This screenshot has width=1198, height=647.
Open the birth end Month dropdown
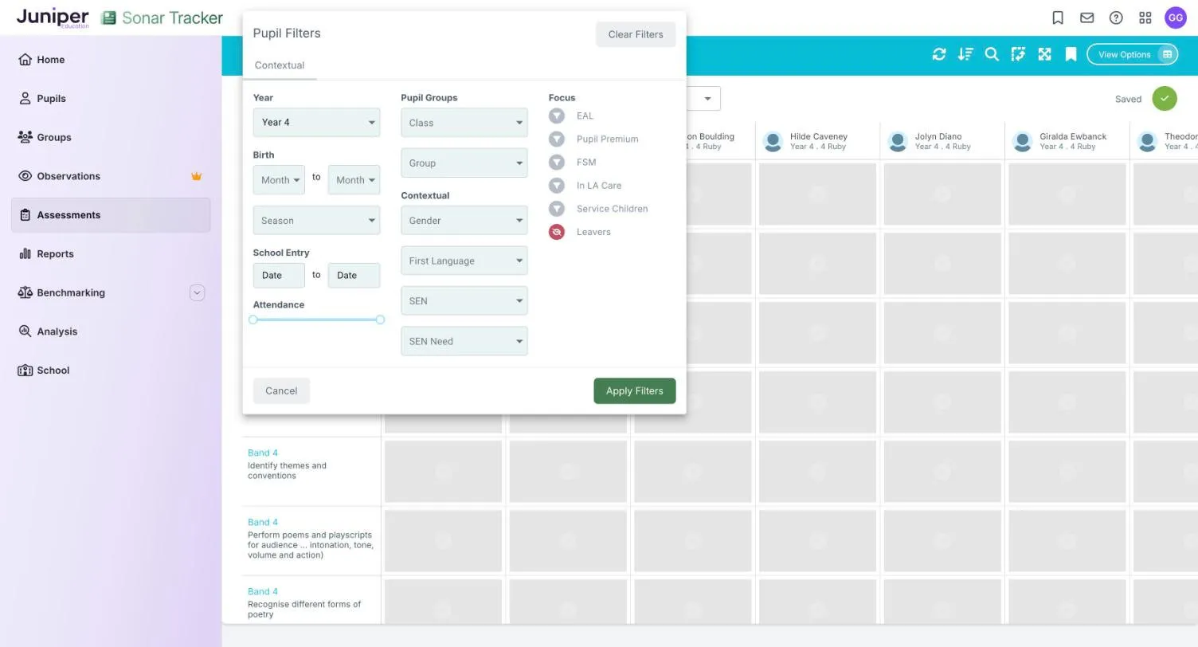pos(354,180)
